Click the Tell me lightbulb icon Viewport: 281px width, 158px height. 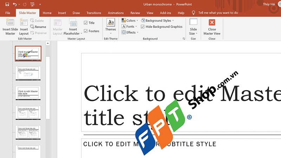[x=194, y=13]
